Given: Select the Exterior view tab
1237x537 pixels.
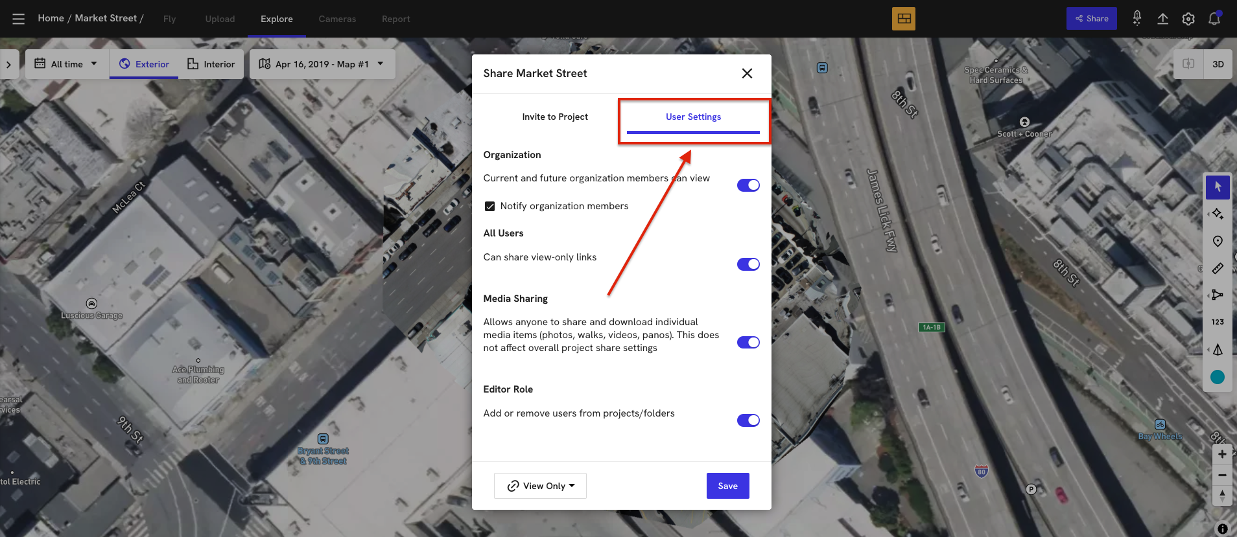Looking at the screenshot, I should pos(144,64).
